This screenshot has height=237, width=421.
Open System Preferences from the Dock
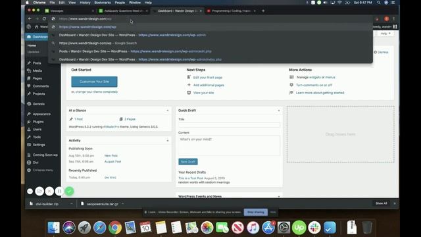[284, 228]
